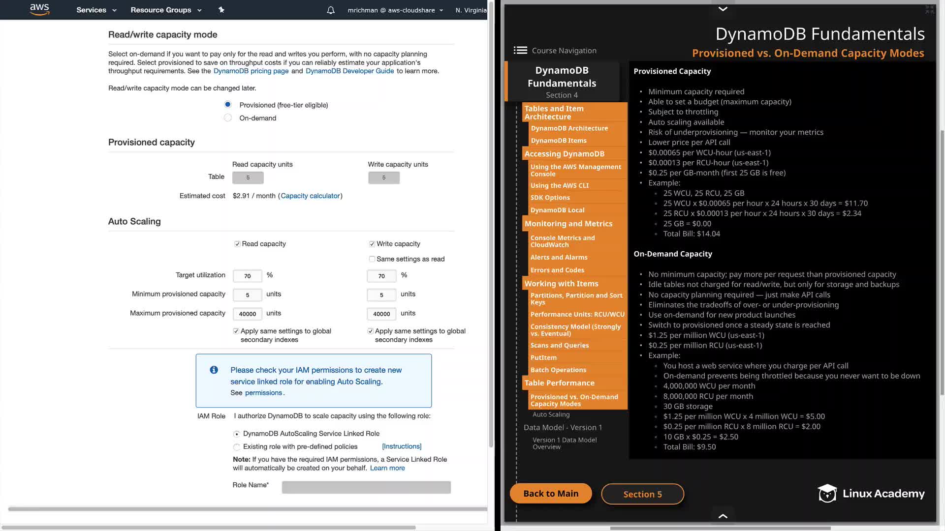Screen dimensions: 945x531
Task: Open the Capacity calculator link
Action: click(310, 196)
